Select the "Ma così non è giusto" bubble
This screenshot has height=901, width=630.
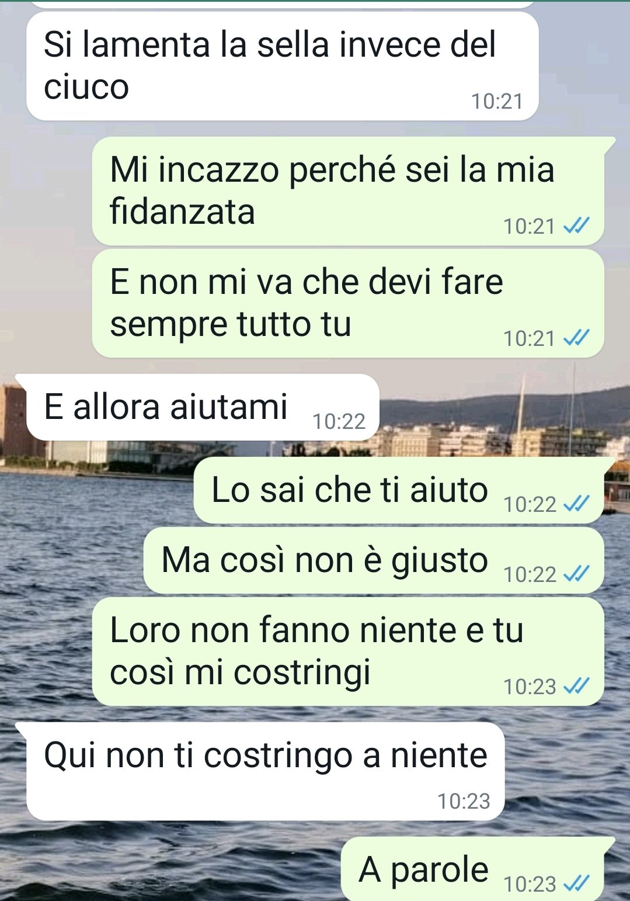click(x=374, y=560)
